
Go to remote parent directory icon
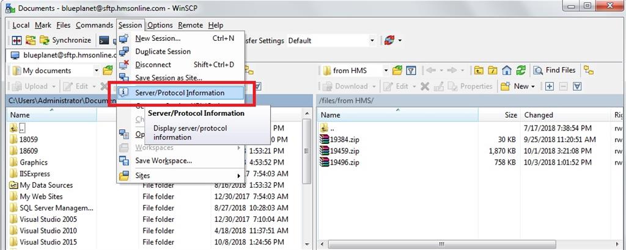pos(478,71)
